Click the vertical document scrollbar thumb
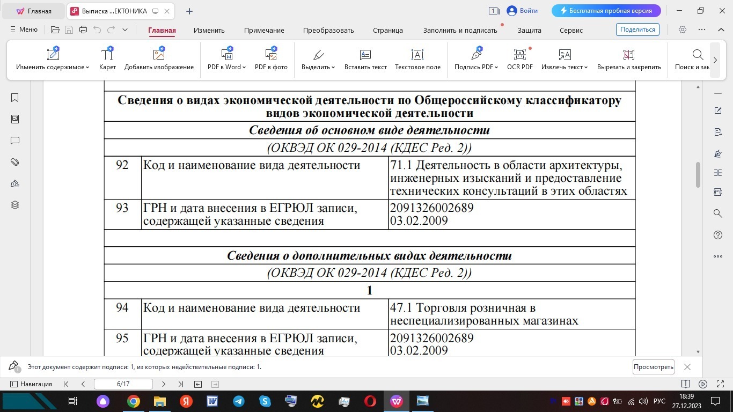 click(x=698, y=174)
